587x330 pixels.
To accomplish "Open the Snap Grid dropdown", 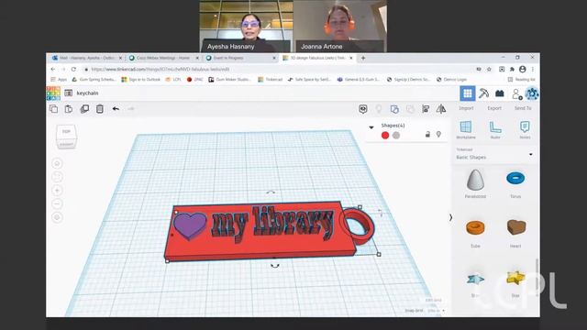I will (x=437, y=311).
